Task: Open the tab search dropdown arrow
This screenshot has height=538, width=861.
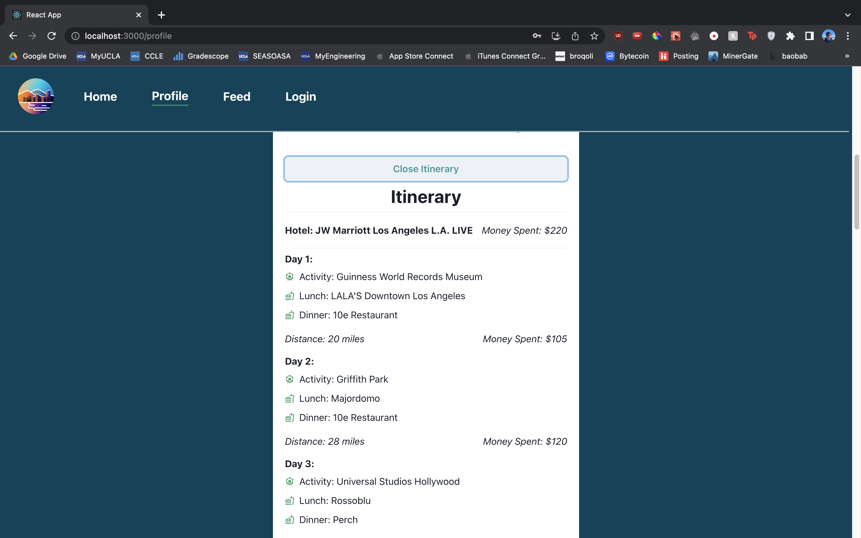Action: click(848, 15)
